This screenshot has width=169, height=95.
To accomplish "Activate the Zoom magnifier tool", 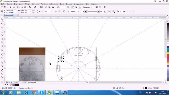I will tap(2, 27).
